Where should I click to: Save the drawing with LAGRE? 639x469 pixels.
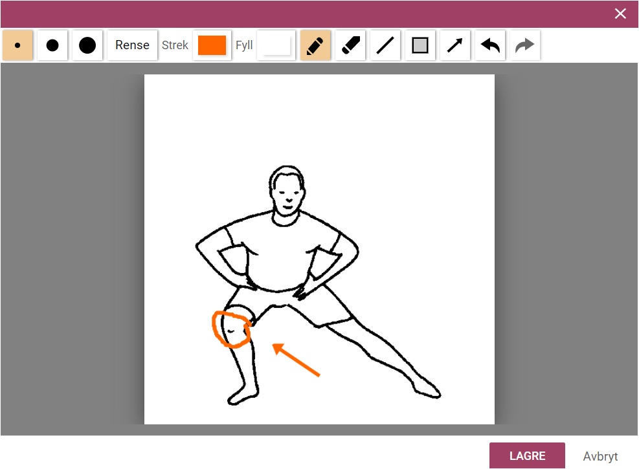[528, 455]
